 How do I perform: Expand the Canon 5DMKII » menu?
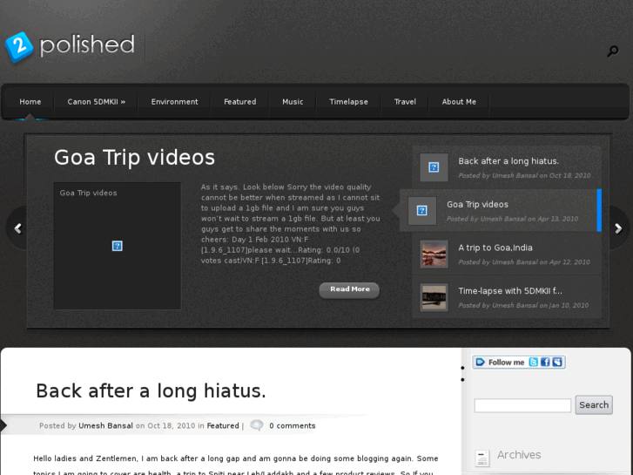pyautogui.click(x=97, y=102)
